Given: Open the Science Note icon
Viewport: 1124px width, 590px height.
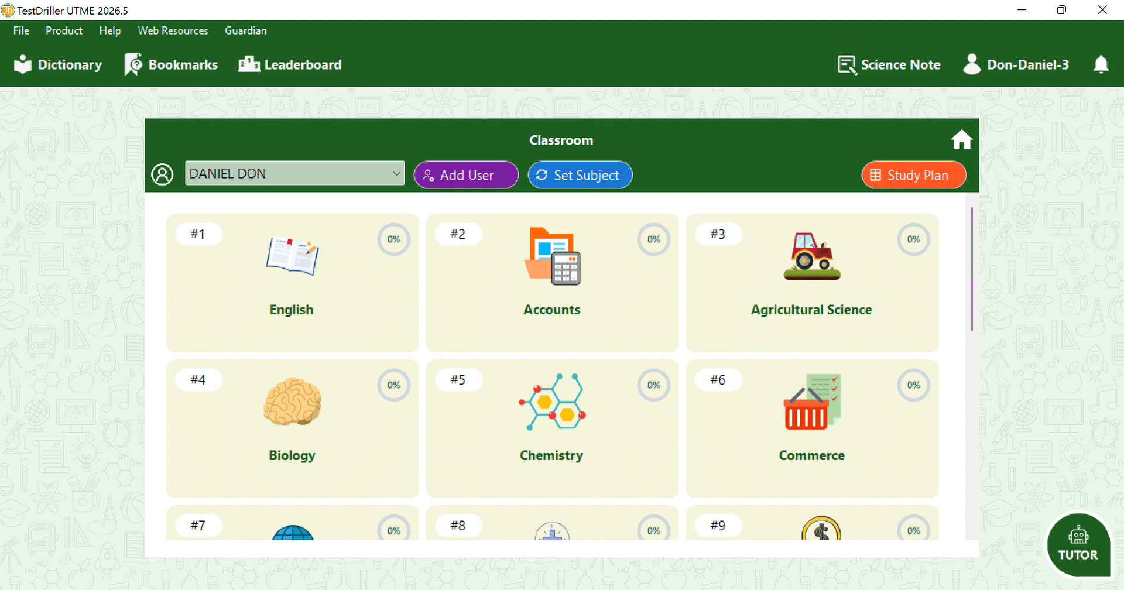Looking at the screenshot, I should (847, 65).
